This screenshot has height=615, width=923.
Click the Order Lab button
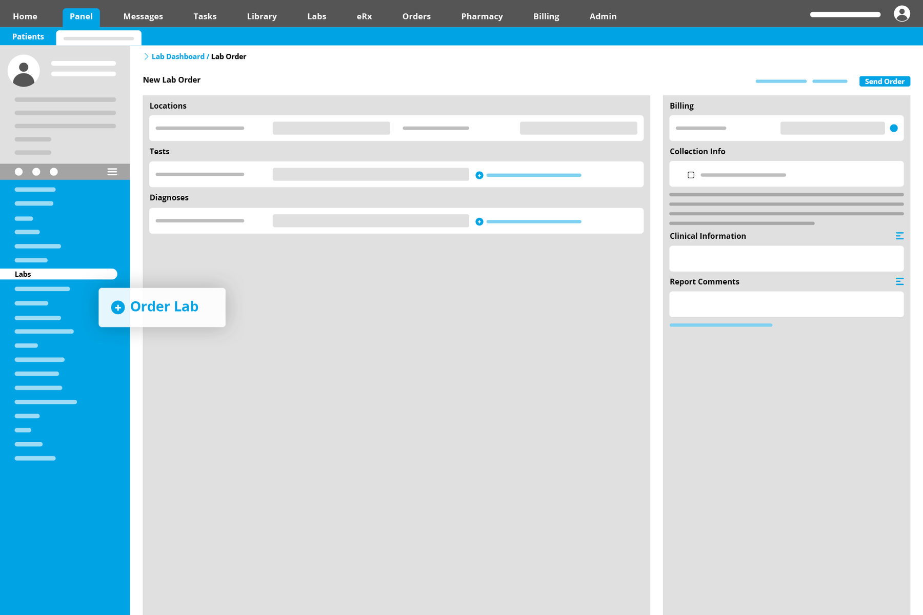[x=162, y=307]
